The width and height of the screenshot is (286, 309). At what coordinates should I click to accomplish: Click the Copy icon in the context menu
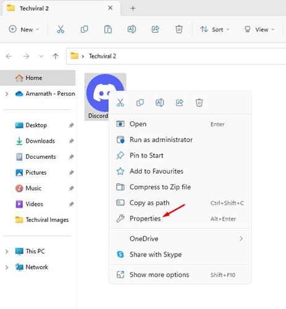pyautogui.click(x=140, y=103)
